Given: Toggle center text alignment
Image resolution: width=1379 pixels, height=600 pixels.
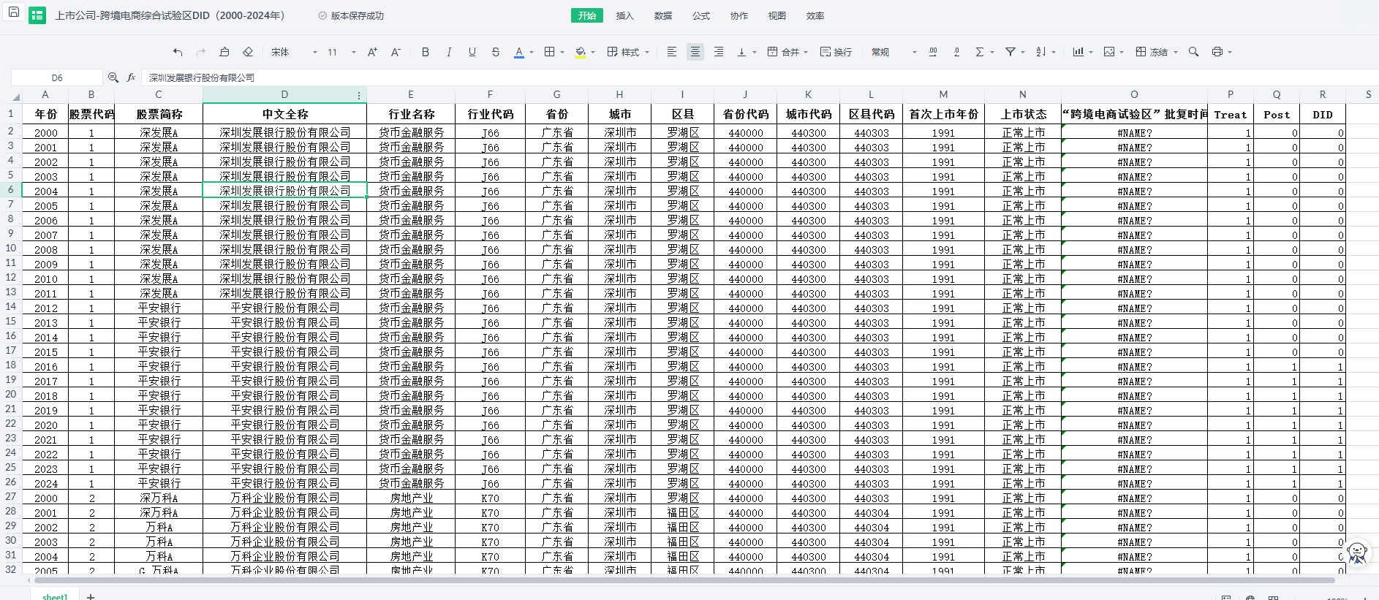Looking at the screenshot, I should coord(695,52).
